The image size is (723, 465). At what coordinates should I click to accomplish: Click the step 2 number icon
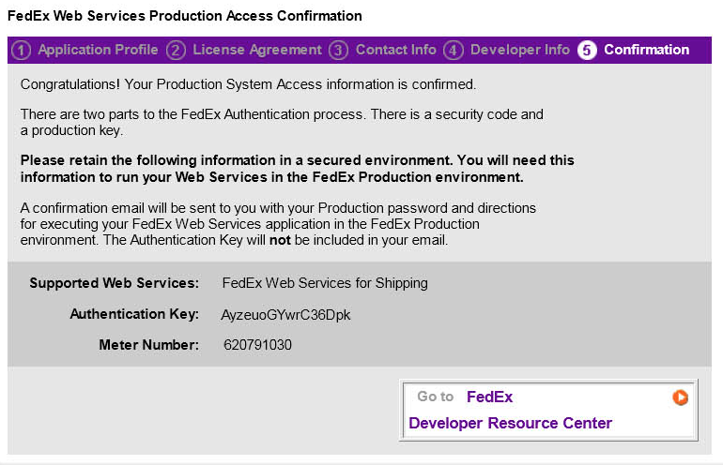[176, 50]
